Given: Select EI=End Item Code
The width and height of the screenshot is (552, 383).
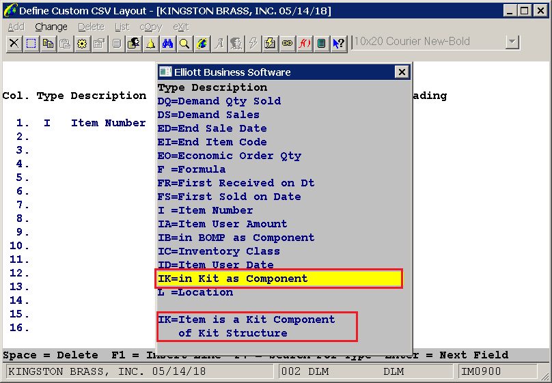Looking at the screenshot, I should point(212,143).
